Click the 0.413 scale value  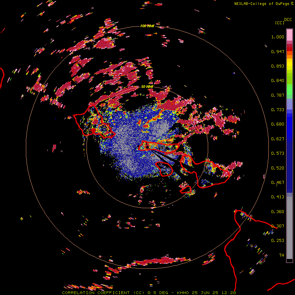[278, 197]
